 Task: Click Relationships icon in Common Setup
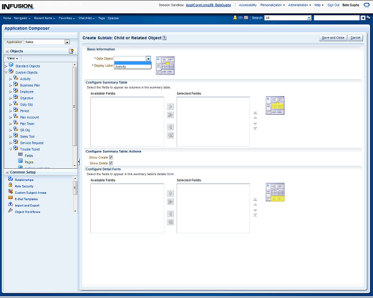coord(10,179)
